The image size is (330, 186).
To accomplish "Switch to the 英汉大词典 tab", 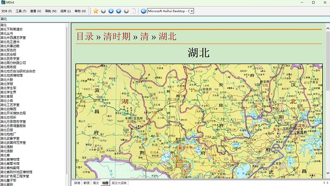I will [x=119, y=183].
